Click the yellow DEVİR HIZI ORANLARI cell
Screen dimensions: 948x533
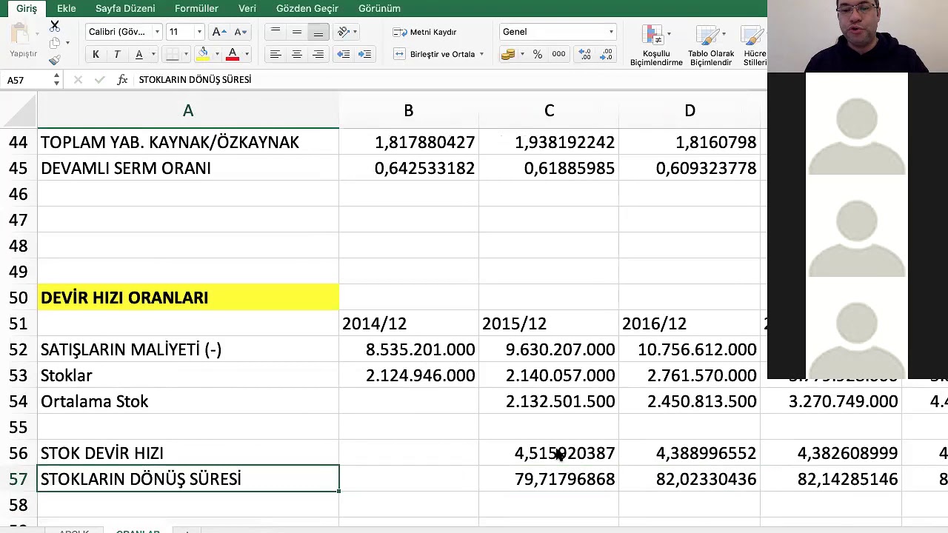click(188, 298)
